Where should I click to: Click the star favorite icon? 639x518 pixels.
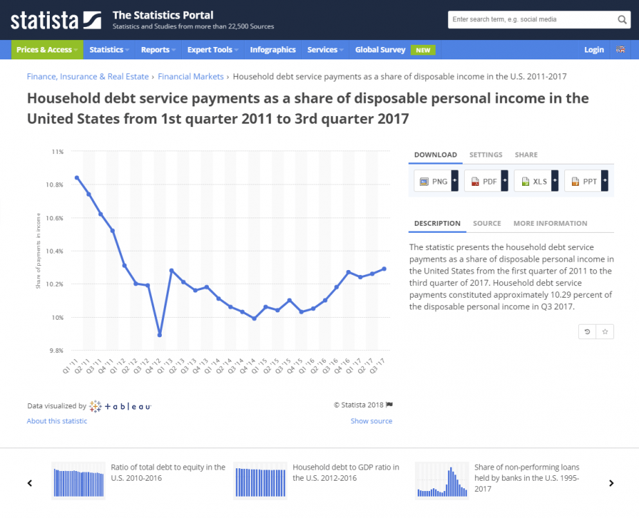pyautogui.click(x=604, y=332)
